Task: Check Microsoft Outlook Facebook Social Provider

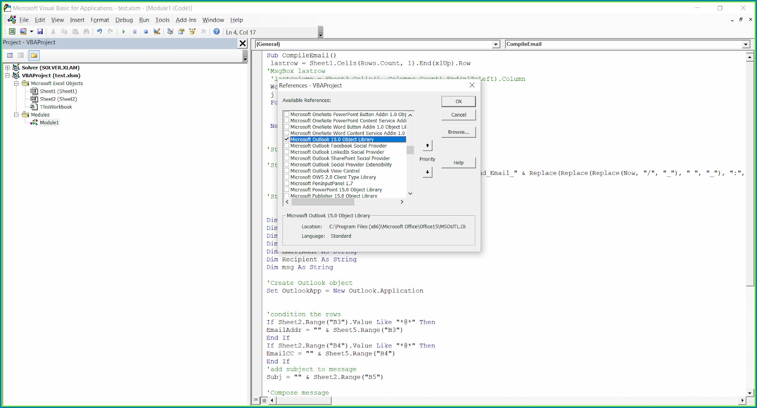Action: click(x=287, y=146)
